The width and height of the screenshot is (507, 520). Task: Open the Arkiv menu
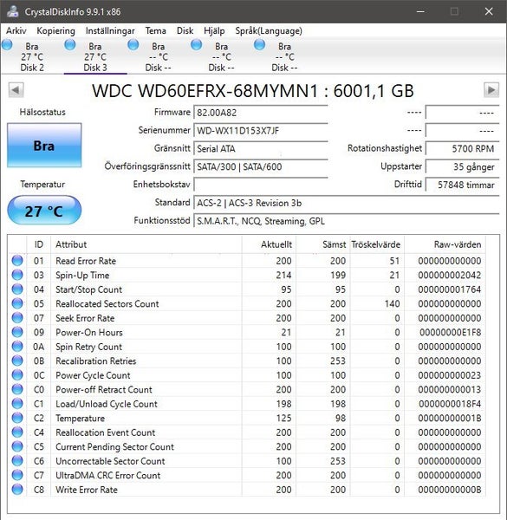[x=16, y=31]
